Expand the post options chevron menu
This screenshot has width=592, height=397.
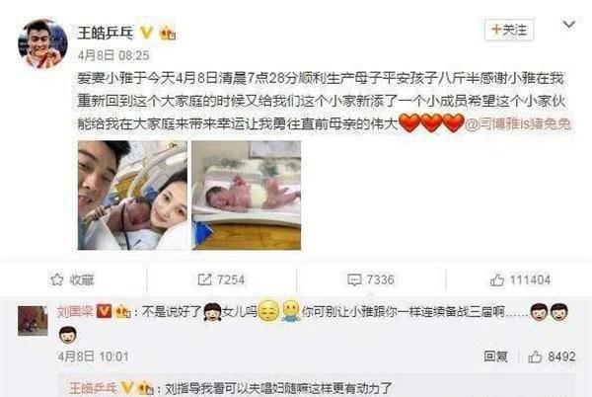coord(569,25)
